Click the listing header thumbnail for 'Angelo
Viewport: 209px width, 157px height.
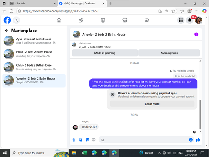click(x=76, y=34)
